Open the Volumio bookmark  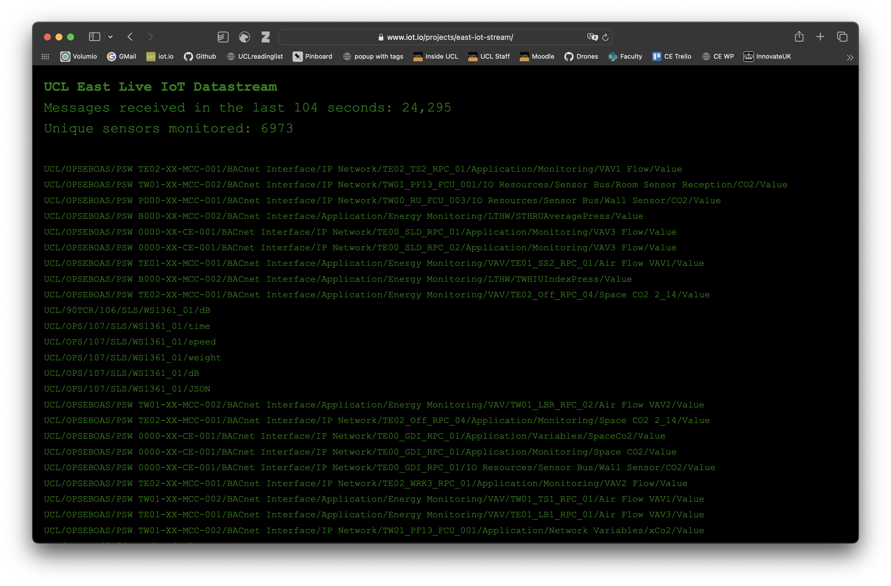[79, 57]
